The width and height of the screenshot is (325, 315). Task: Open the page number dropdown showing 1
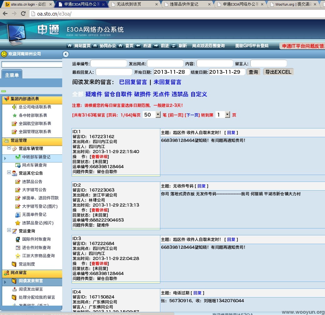pos(227,115)
